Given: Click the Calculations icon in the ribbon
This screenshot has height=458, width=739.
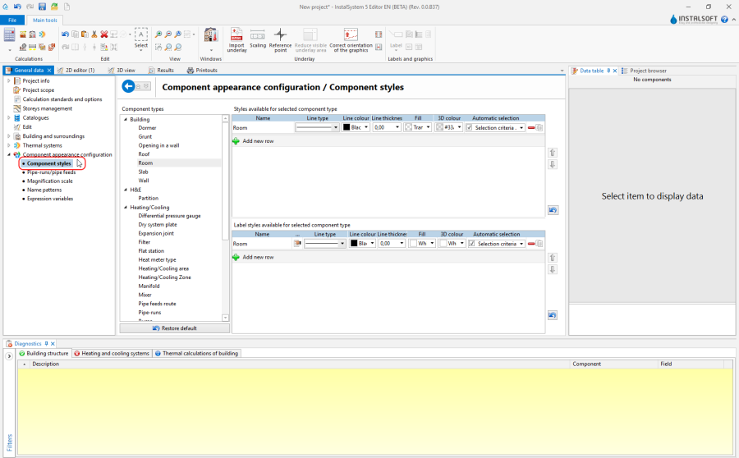Looking at the screenshot, I should (x=10, y=35).
